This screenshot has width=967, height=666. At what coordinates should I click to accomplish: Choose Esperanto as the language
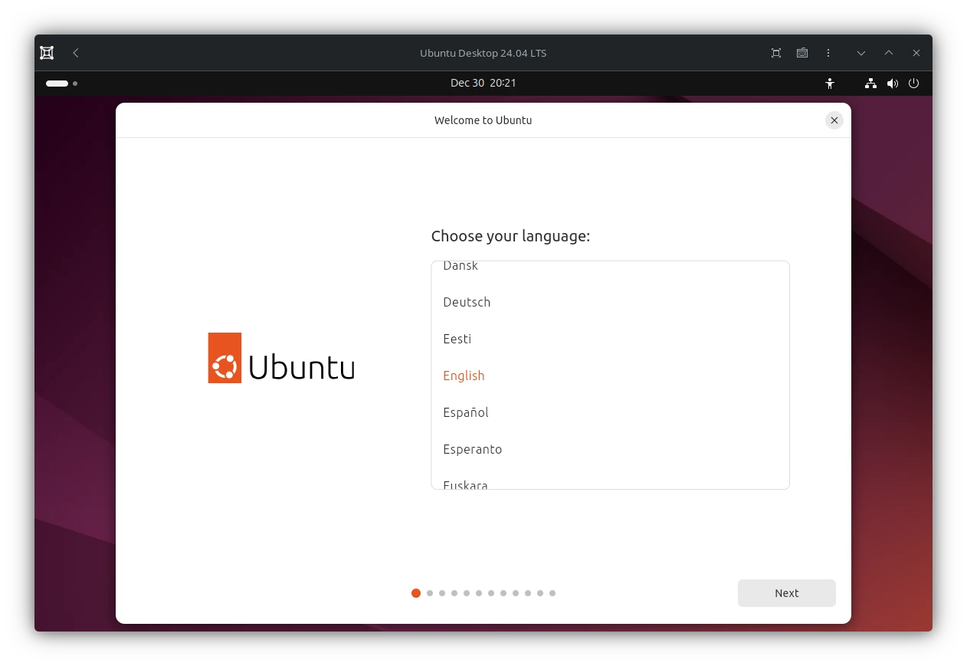tap(610, 449)
